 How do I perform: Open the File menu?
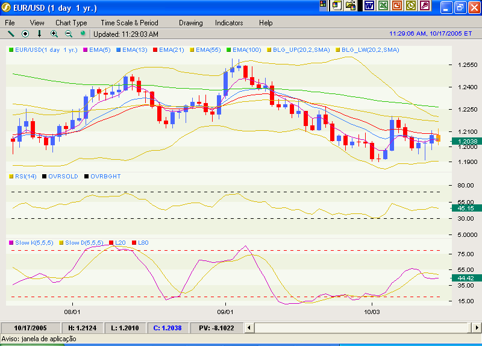click(10, 23)
